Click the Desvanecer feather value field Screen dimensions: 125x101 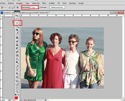point(34,7)
